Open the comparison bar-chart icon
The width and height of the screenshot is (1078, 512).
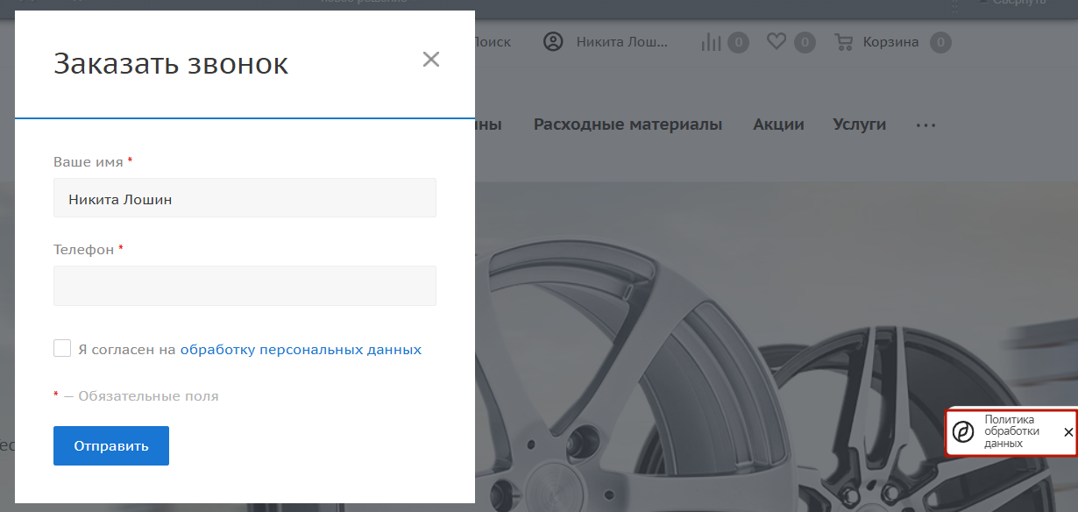point(711,42)
